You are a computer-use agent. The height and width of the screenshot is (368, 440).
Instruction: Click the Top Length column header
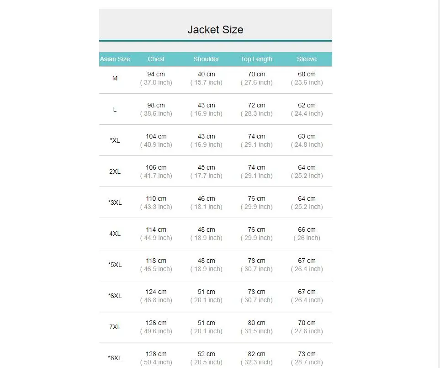click(x=256, y=59)
